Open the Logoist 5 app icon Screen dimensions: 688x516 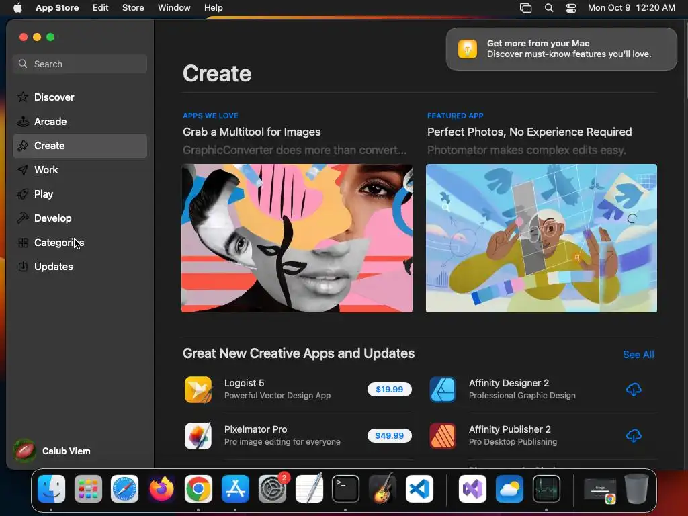(x=198, y=389)
